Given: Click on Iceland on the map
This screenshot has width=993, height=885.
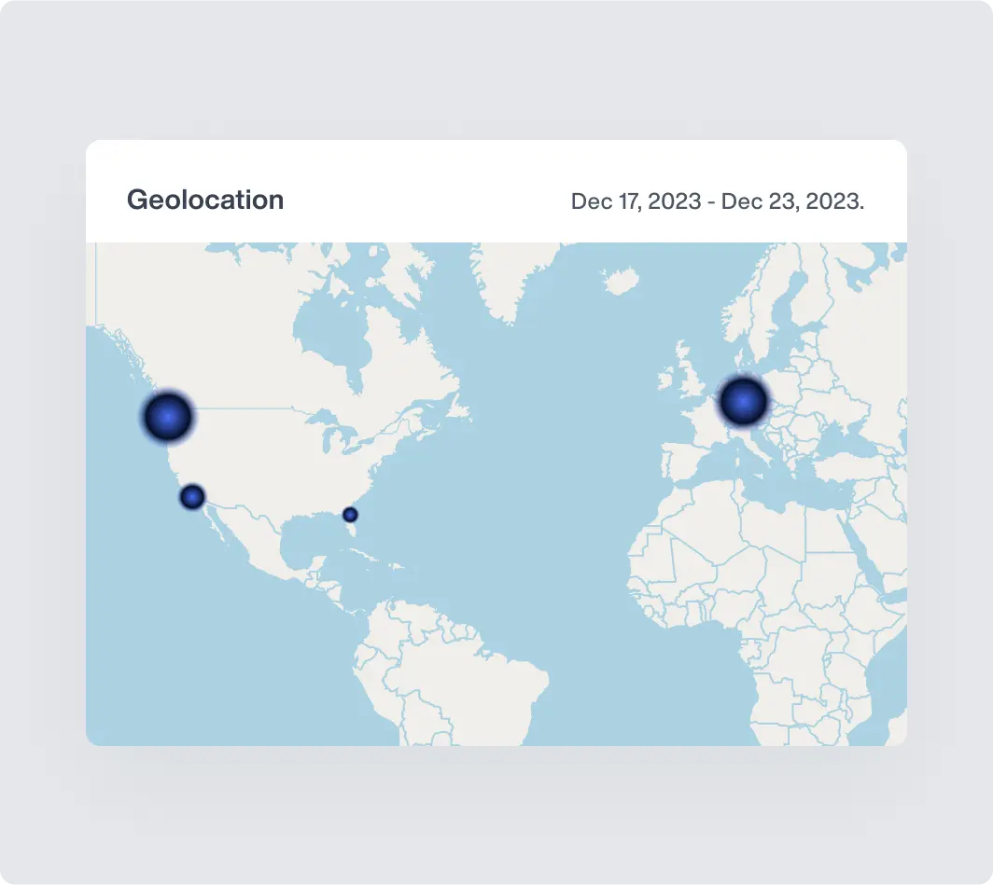Looking at the screenshot, I should [x=621, y=280].
